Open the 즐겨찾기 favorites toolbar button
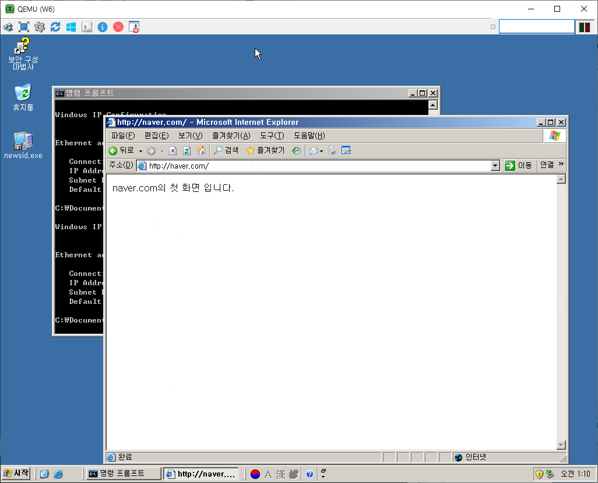Screen dimensions: 598x483 click(x=265, y=151)
